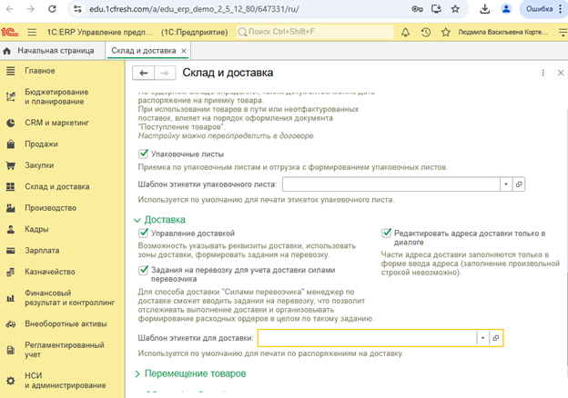Open dropdown of Шаблон этикетки для доставки

(x=482, y=338)
